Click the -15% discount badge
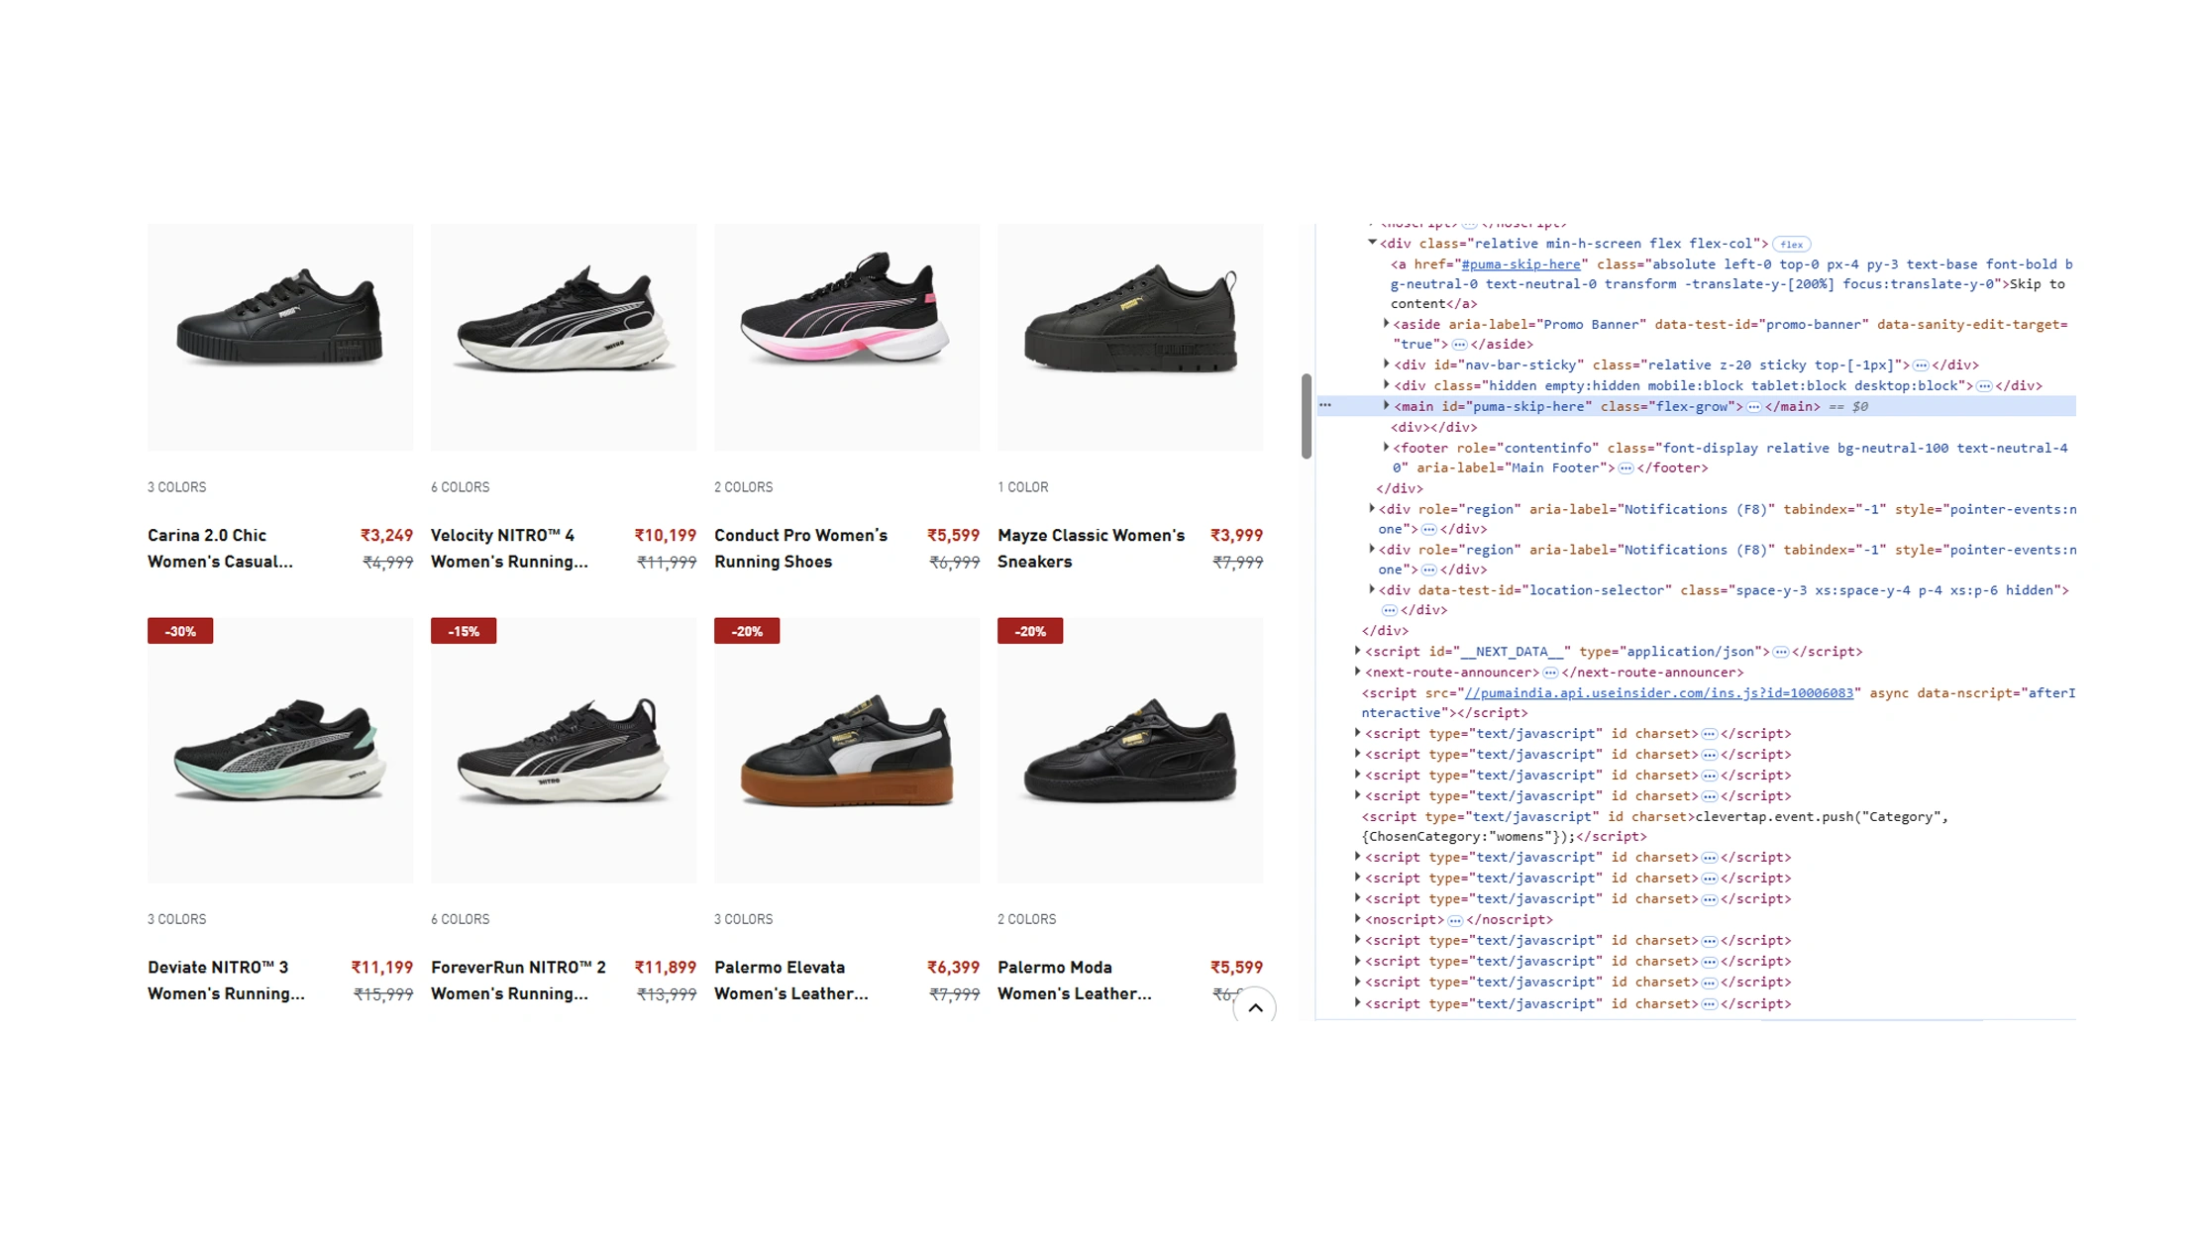This screenshot has height=1245, width=2202. point(464,631)
